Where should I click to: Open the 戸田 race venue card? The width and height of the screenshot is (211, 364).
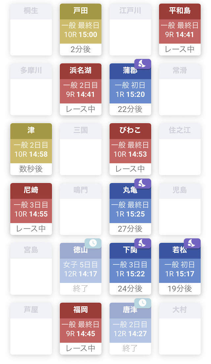(81, 29)
